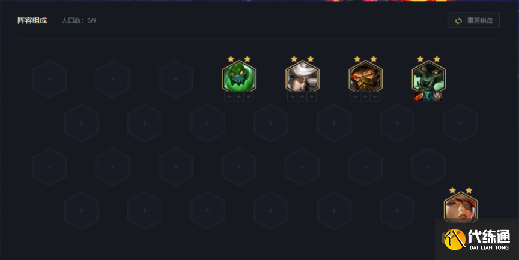Select the white-haired Camille champion portrait
Screen dimensions: 519x260
[302, 76]
